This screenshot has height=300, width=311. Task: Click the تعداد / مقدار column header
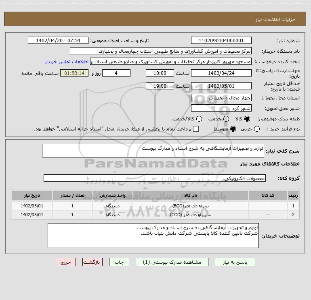pyautogui.click(x=72, y=195)
